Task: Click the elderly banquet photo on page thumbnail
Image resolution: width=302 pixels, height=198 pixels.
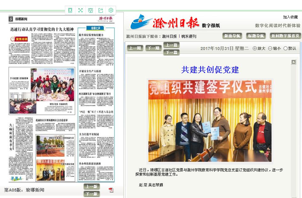Action: [x=53, y=84]
